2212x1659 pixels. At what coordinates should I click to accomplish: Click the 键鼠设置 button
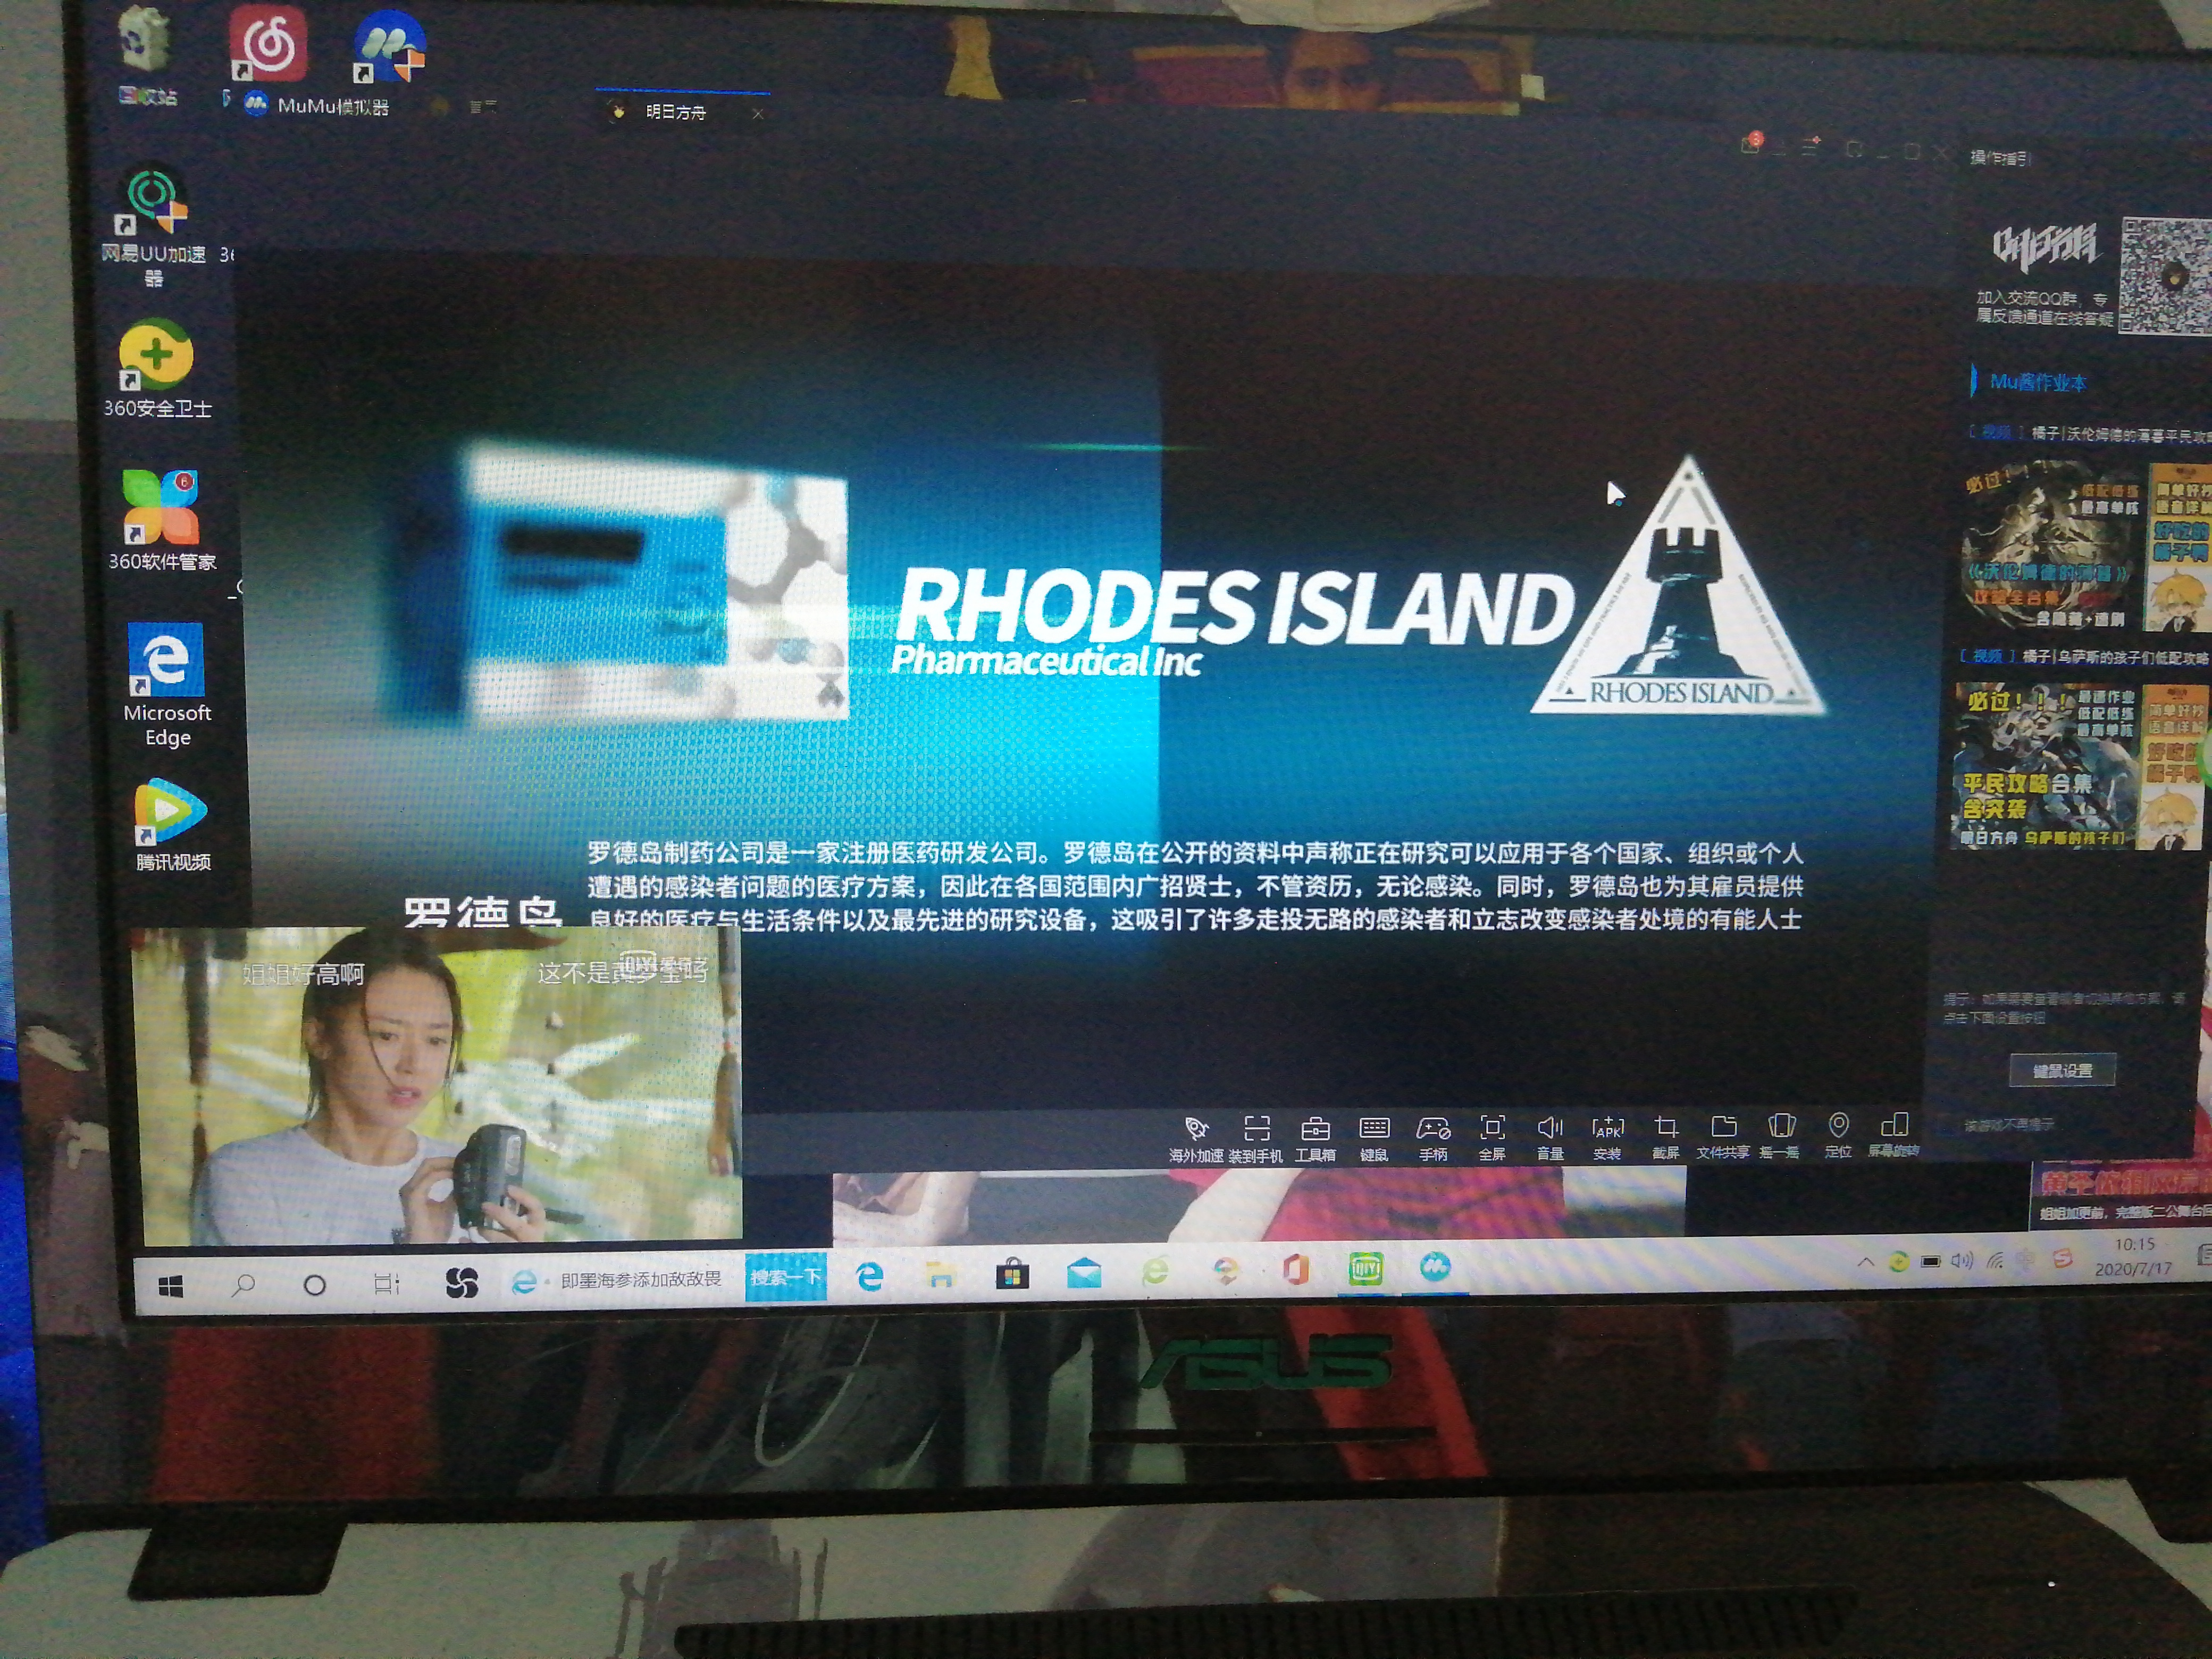(2062, 1070)
